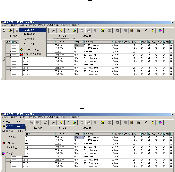Screen dimensions: 175x172
Task: Click the context help arrow icon in the lower window
Action: (146, 122)
